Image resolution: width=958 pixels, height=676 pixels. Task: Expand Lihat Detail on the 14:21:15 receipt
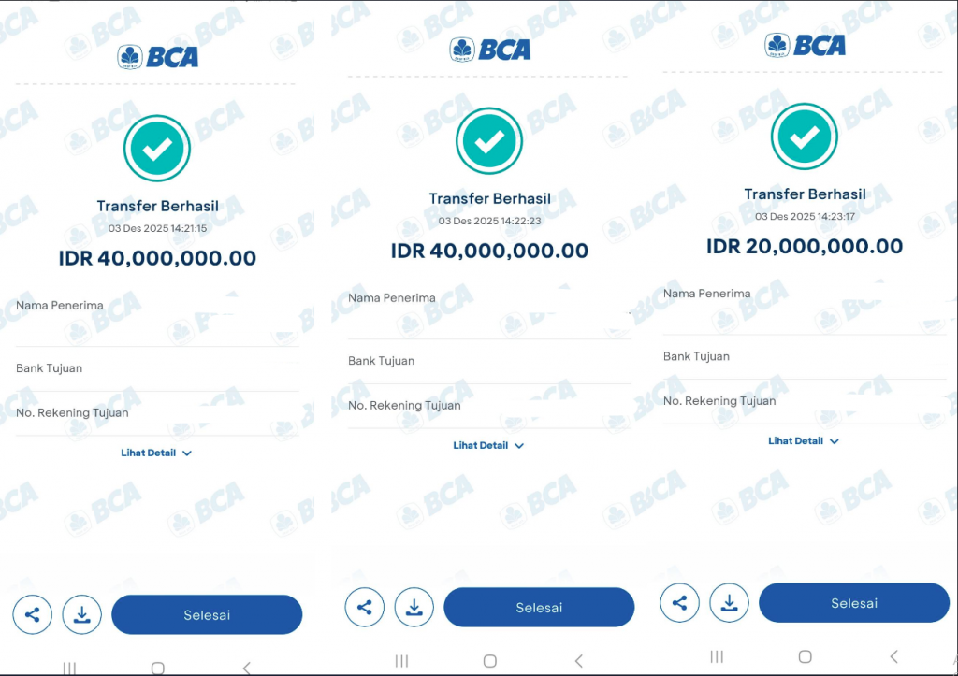(156, 453)
